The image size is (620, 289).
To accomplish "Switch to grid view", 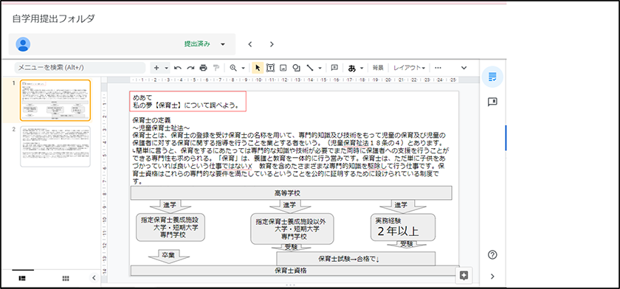I will 66,279.
